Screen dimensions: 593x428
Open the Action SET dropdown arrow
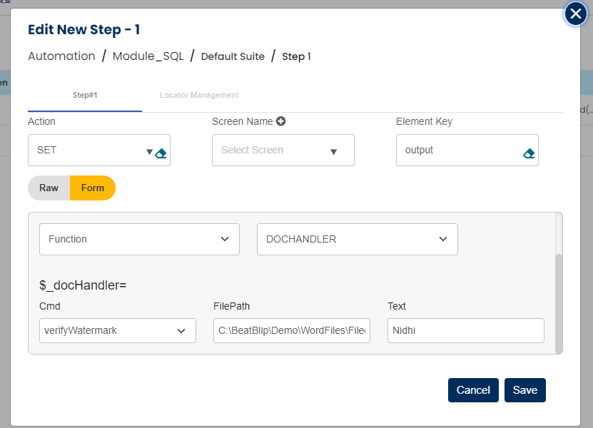coord(149,152)
